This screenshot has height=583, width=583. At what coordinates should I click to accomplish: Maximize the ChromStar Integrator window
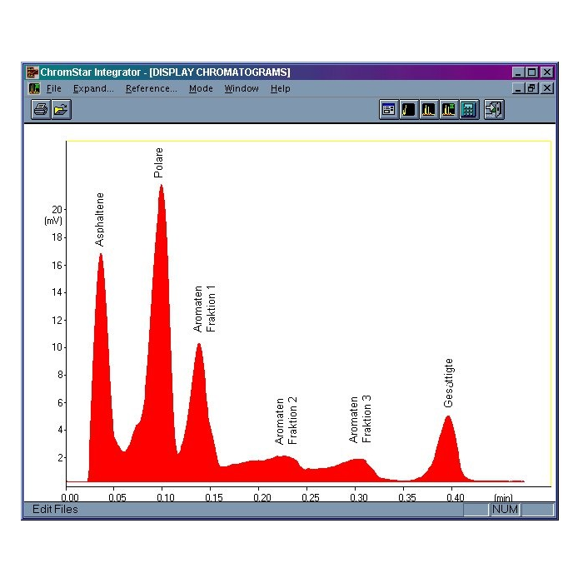tap(533, 72)
